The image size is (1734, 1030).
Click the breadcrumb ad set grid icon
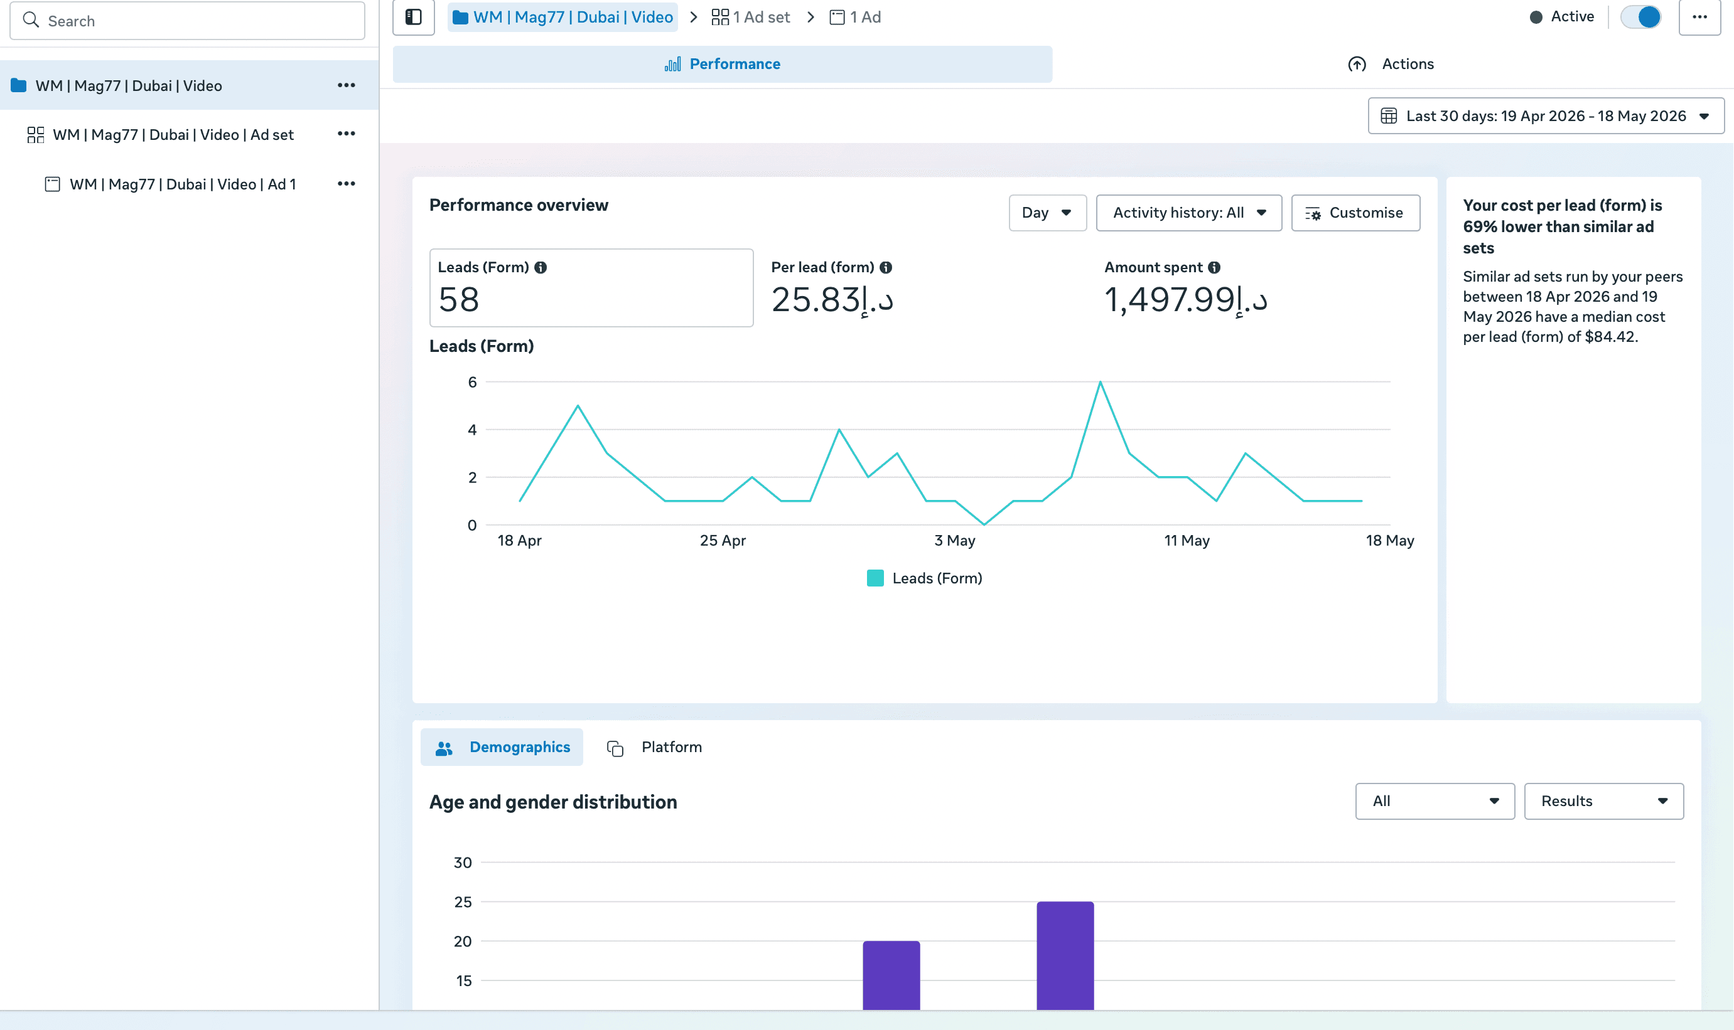[x=720, y=17]
